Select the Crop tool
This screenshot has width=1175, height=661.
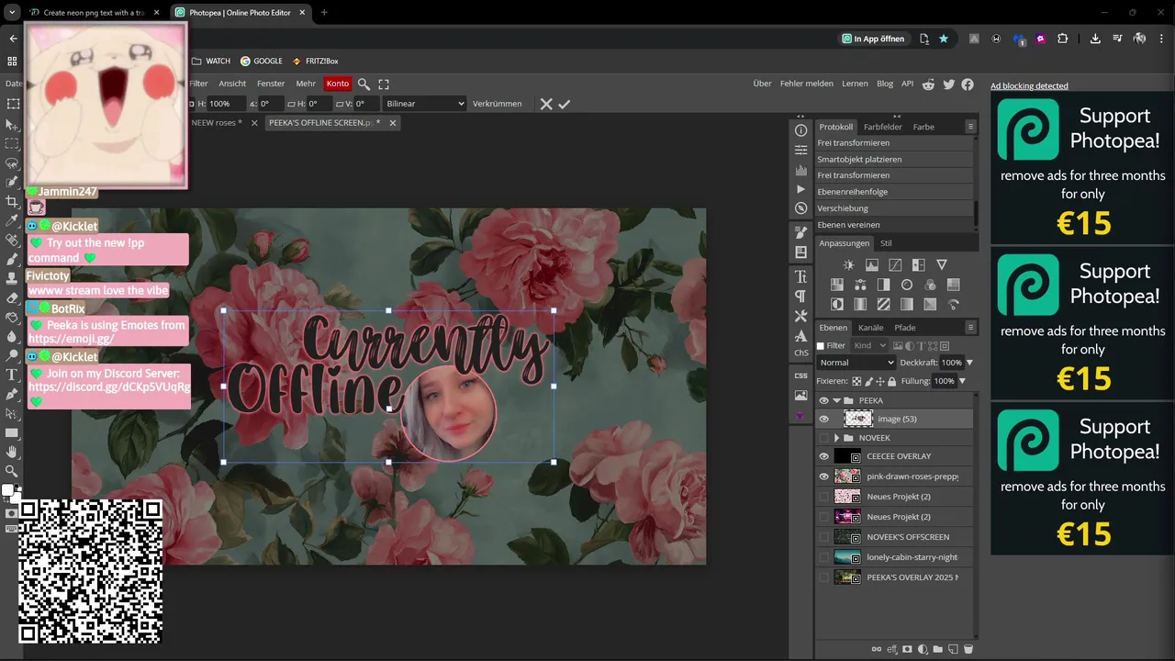[12, 201]
